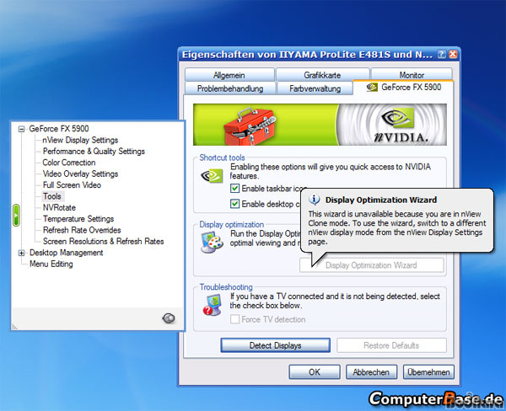Click the green slide-out menu handle arrow
Viewport: 506px width, 411px height.
click(16, 215)
